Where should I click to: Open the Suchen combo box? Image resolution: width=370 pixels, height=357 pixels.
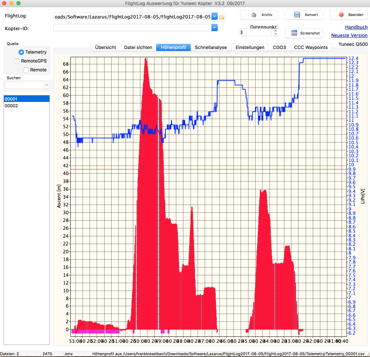click(47, 85)
